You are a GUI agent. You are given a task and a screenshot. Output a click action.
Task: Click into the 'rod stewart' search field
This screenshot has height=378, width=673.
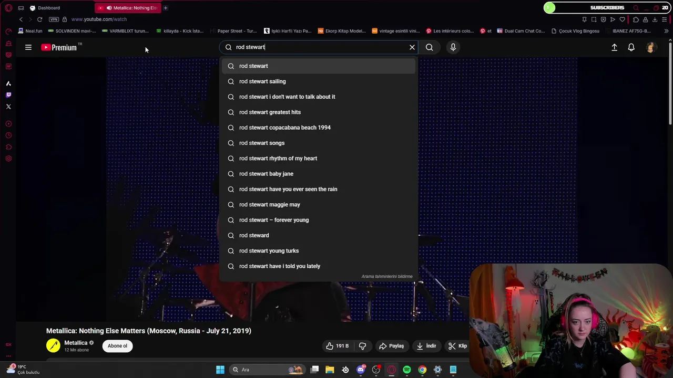click(318, 47)
